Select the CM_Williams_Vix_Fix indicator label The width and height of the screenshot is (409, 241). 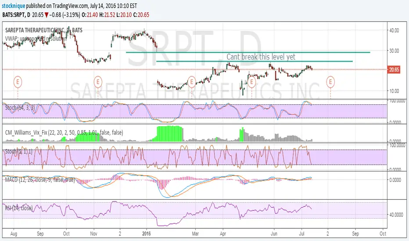click(x=64, y=133)
